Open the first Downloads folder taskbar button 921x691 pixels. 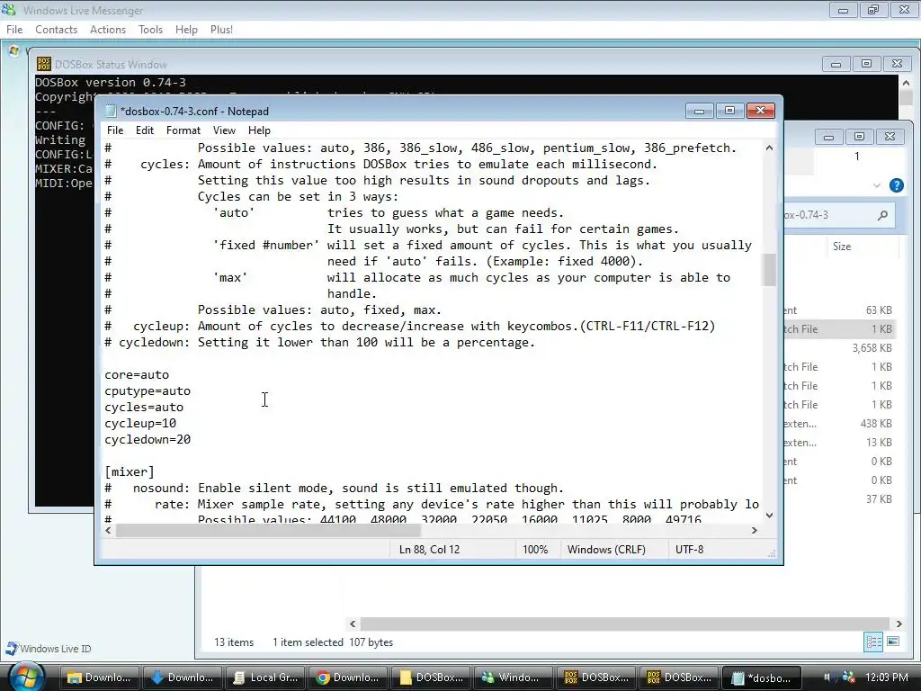click(x=99, y=678)
